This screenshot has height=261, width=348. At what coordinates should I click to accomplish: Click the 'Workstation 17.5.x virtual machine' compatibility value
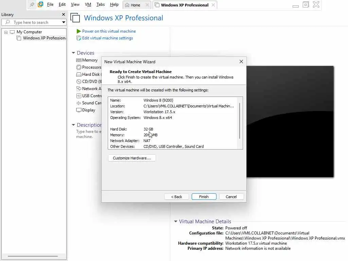tap(256, 243)
